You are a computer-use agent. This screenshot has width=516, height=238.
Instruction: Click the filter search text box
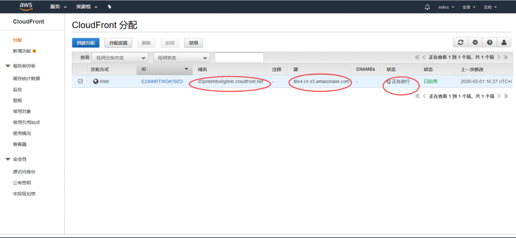pyautogui.click(x=239, y=57)
